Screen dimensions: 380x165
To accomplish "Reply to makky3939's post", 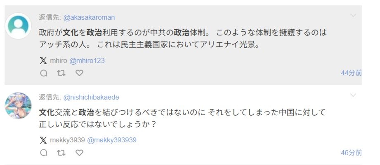I will (x=44, y=153).
